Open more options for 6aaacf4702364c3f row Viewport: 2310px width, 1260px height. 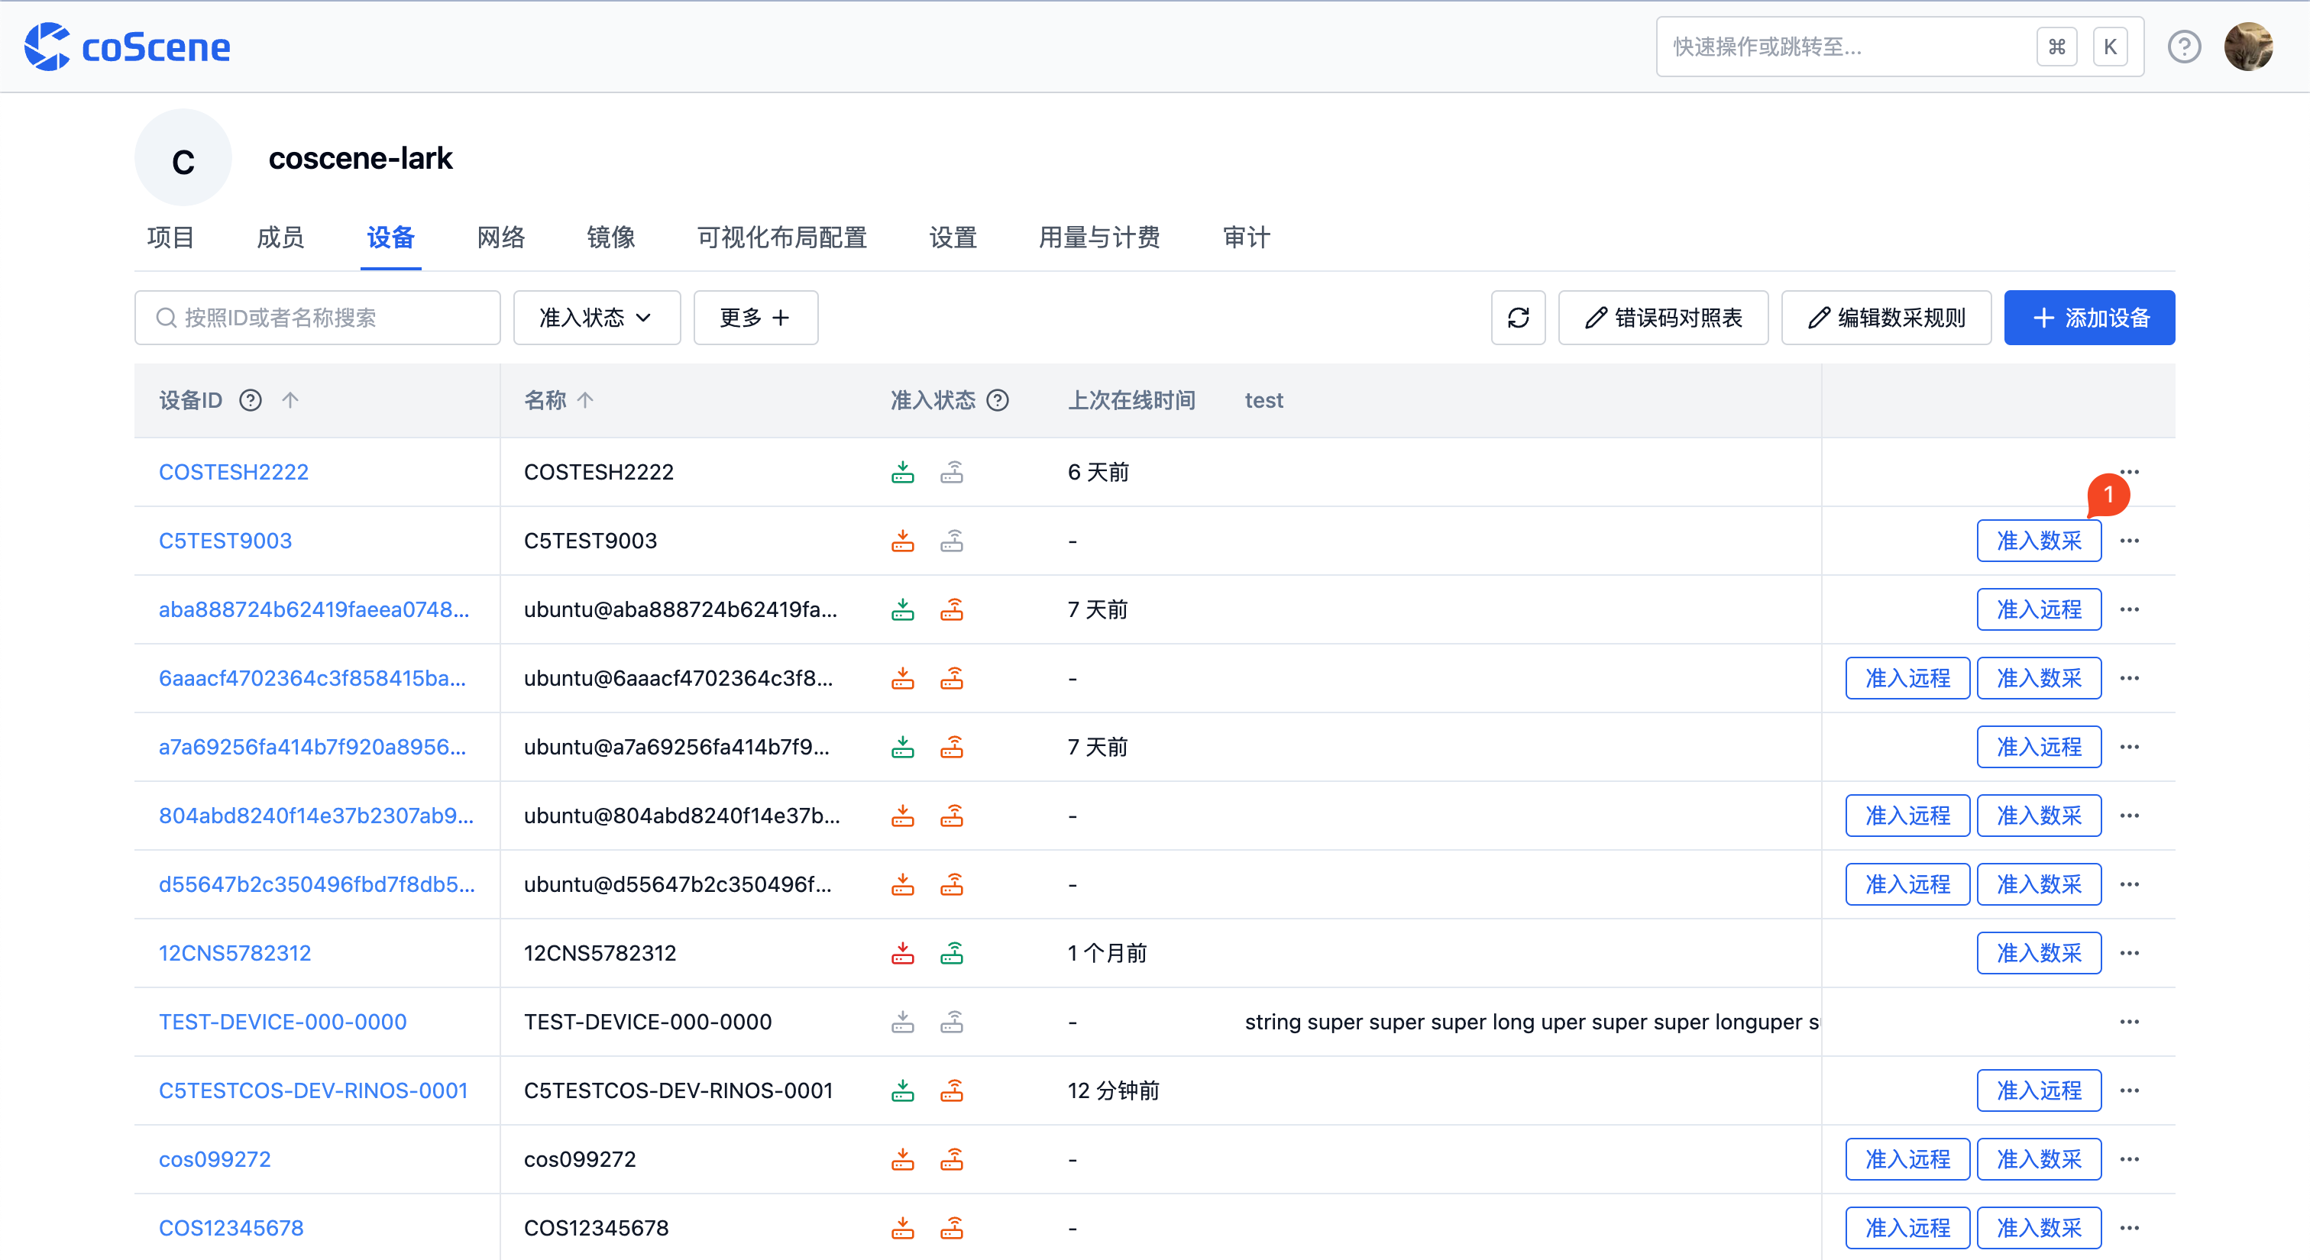(x=2129, y=678)
